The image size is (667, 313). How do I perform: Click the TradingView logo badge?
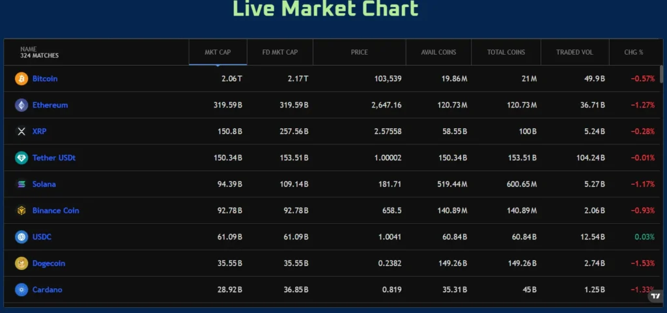pyautogui.click(x=655, y=297)
